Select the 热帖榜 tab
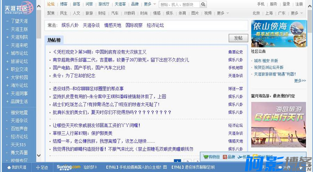 (54, 40)
